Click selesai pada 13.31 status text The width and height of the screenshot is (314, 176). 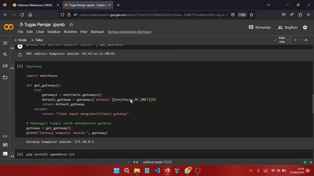click(157, 162)
